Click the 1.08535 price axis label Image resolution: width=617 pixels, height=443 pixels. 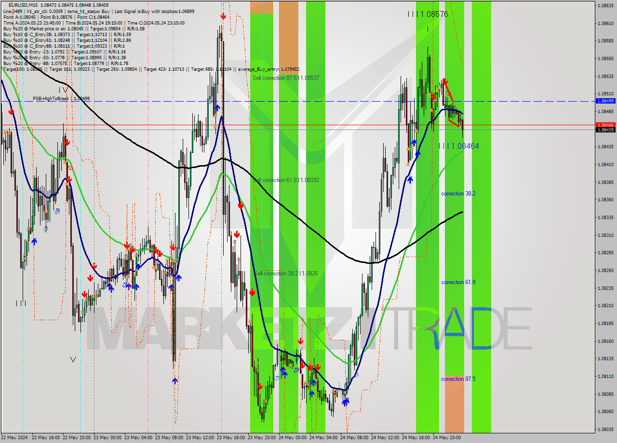pos(605,76)
